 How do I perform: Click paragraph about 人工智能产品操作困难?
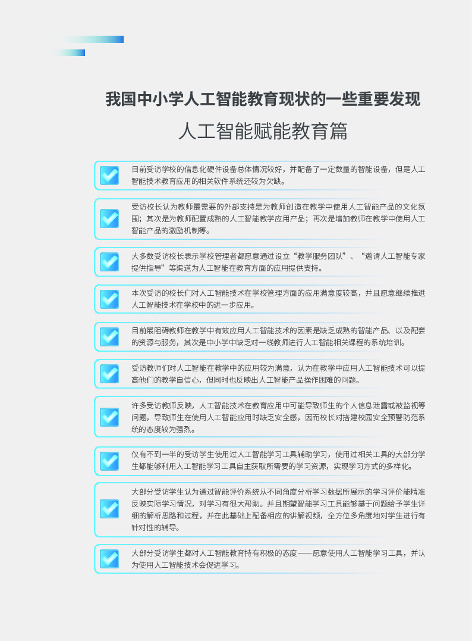[278, 374]
